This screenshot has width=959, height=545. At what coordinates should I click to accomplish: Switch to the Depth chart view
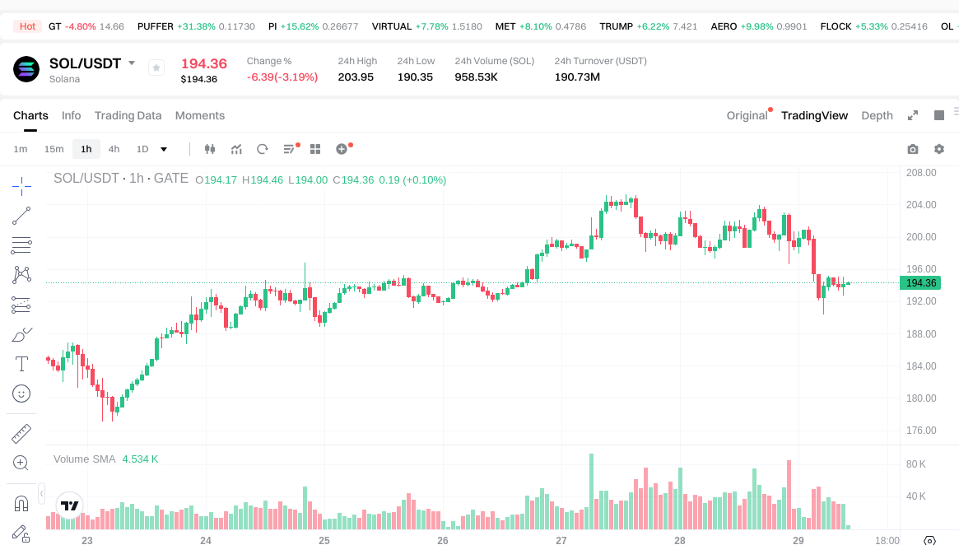(877, 115)
